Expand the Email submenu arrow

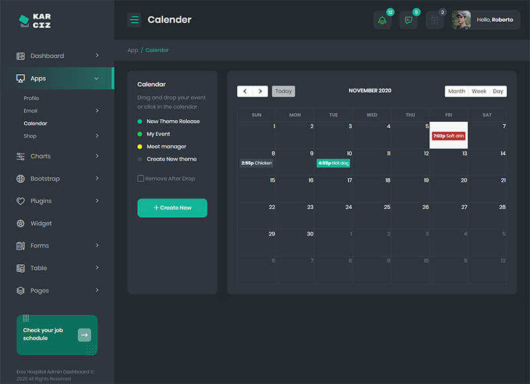pyautogui.click(x=97, y=111)
